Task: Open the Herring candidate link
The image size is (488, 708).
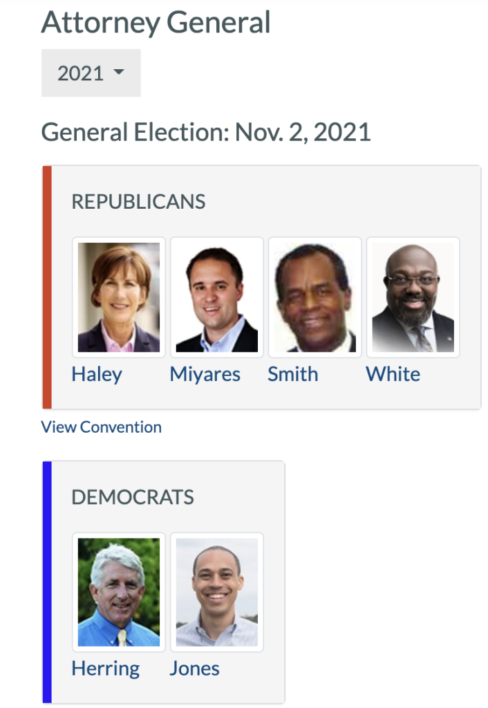Action: [105, 669]
